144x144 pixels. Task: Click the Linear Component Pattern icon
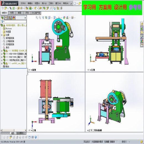(14, 8)
